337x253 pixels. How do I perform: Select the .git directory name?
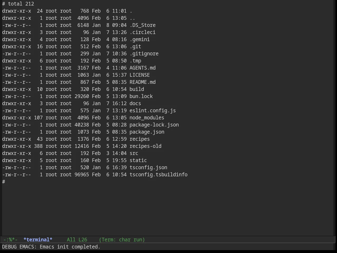coord(135,46)
